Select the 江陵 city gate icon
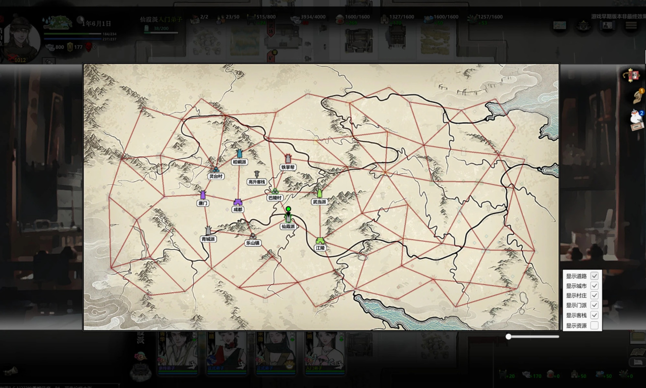 pos(320,241)
